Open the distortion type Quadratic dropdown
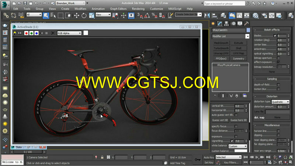The height and width of the screenshot is (166, 295). click(x=280, y=102)
